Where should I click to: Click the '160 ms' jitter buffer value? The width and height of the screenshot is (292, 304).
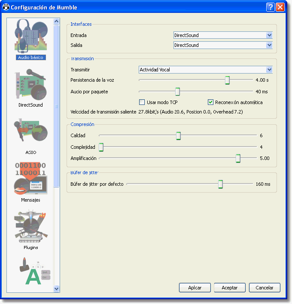[263, 184]
